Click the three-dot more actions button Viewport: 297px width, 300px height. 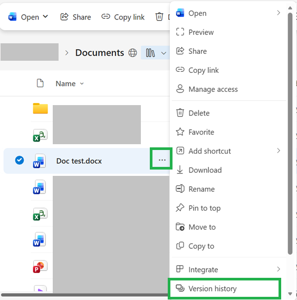click(162, 160)
